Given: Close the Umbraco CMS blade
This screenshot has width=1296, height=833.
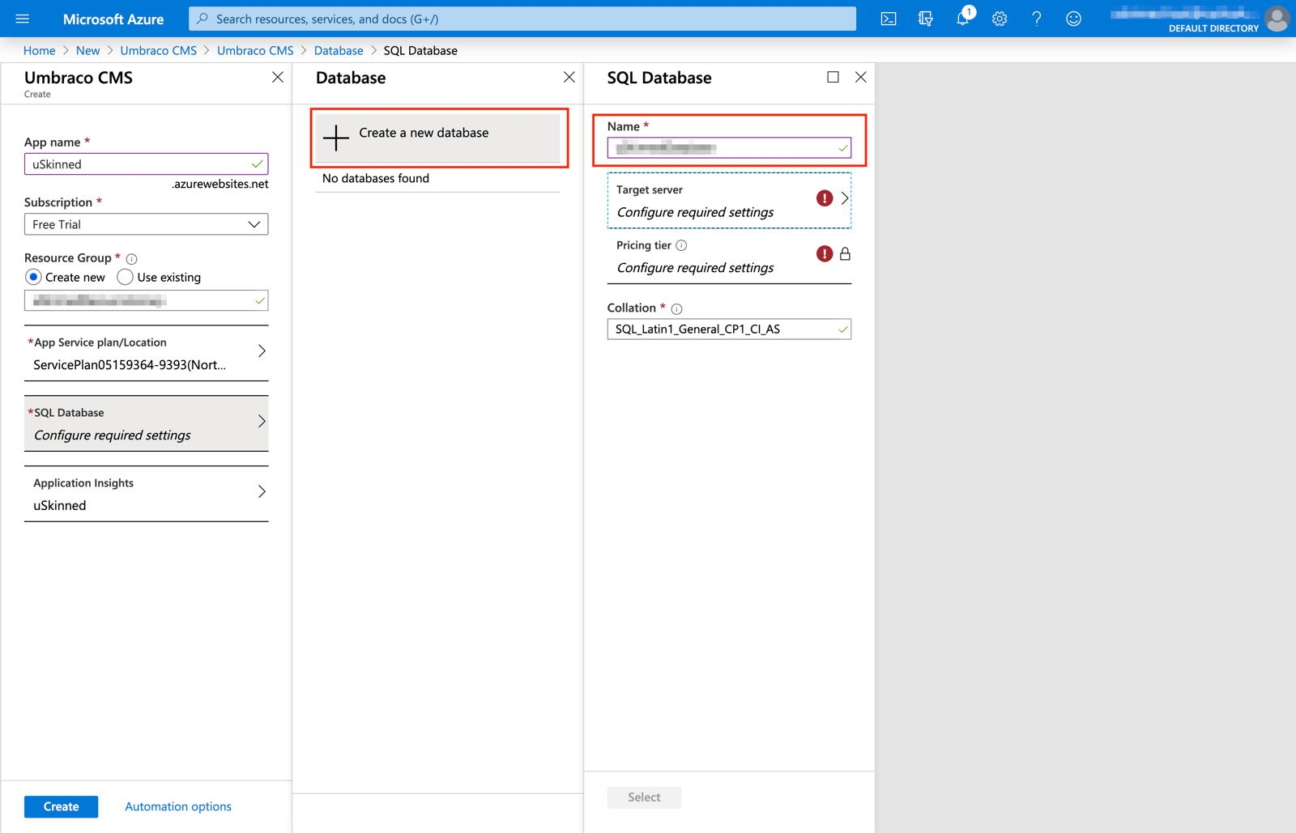Looking at the screenshot, I should [x=278, y=77].
